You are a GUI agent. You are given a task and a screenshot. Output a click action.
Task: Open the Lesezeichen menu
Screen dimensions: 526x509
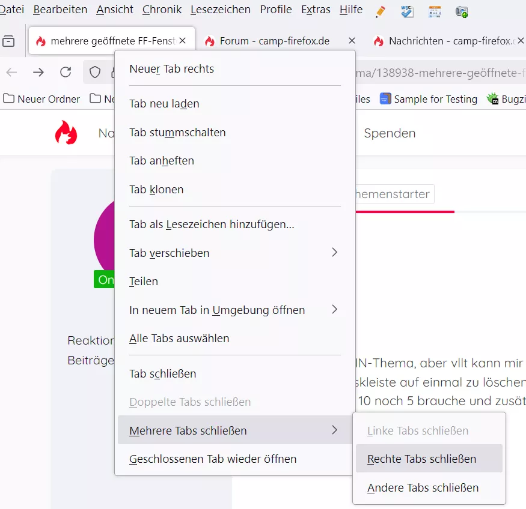pyautogui.click(x=221, y=10)
